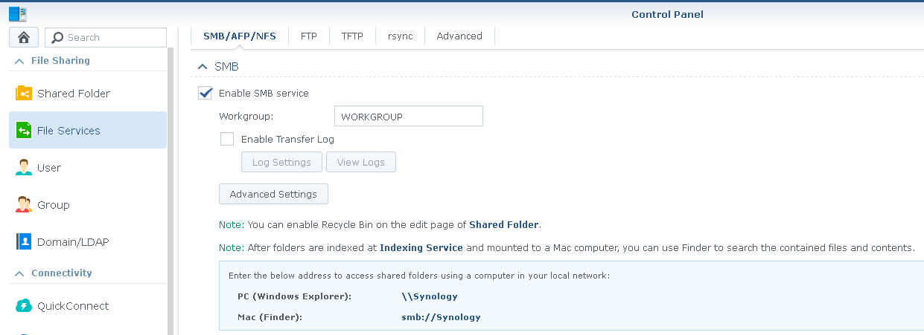
Task: Click the File Services green icon
Action: click(x=24, y=131)
